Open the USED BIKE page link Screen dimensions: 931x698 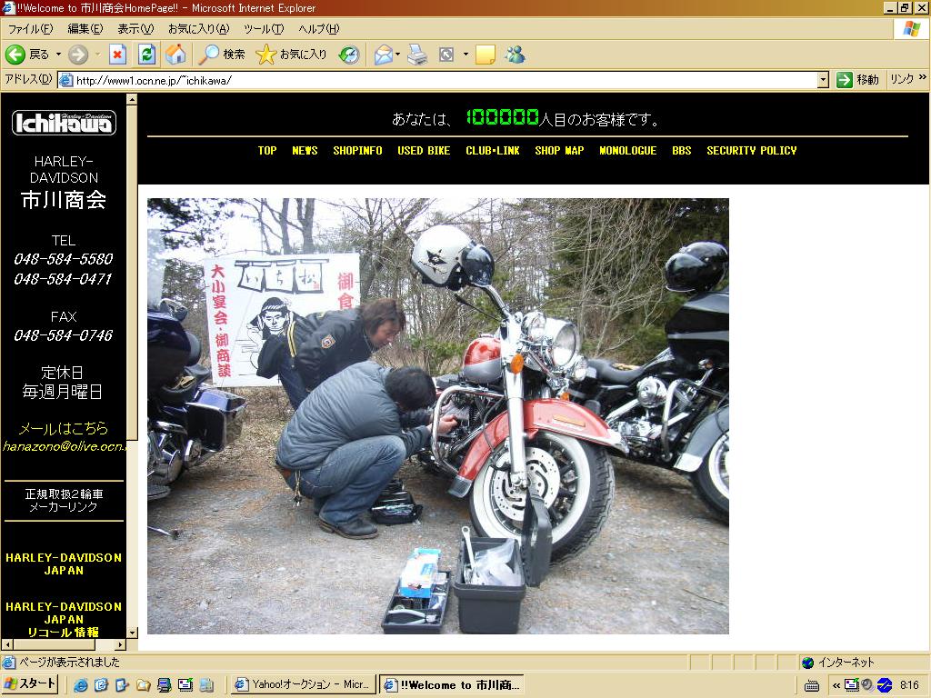point(424,151)
